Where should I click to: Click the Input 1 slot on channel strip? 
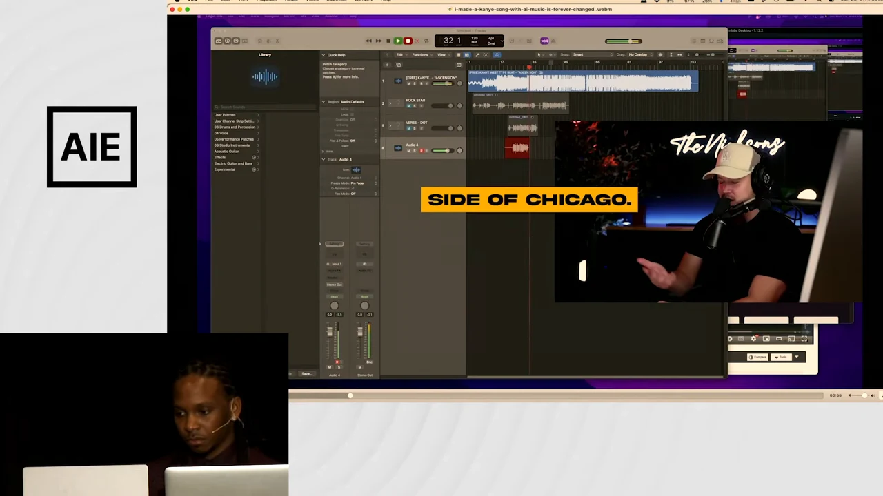pyautogui.click(x=335, y=264)
